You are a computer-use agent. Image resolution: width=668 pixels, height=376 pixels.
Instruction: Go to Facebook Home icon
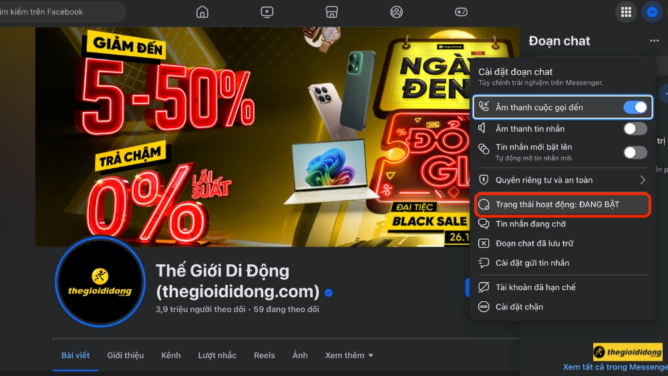click(x=202, y=12)
